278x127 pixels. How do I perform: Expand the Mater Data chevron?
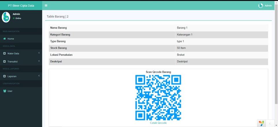pos(39,53)
